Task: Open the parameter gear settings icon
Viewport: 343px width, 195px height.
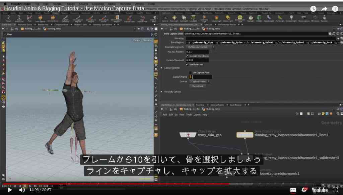Action: coord(330,34)
